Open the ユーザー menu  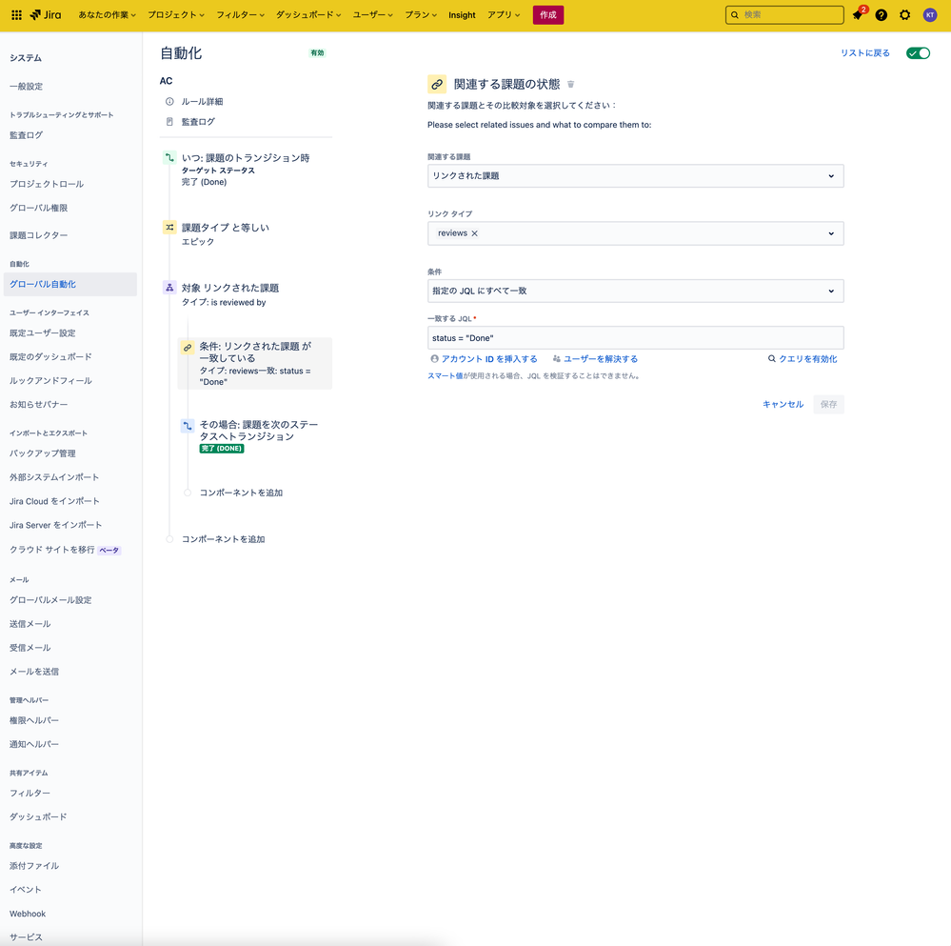coord(371,14)
